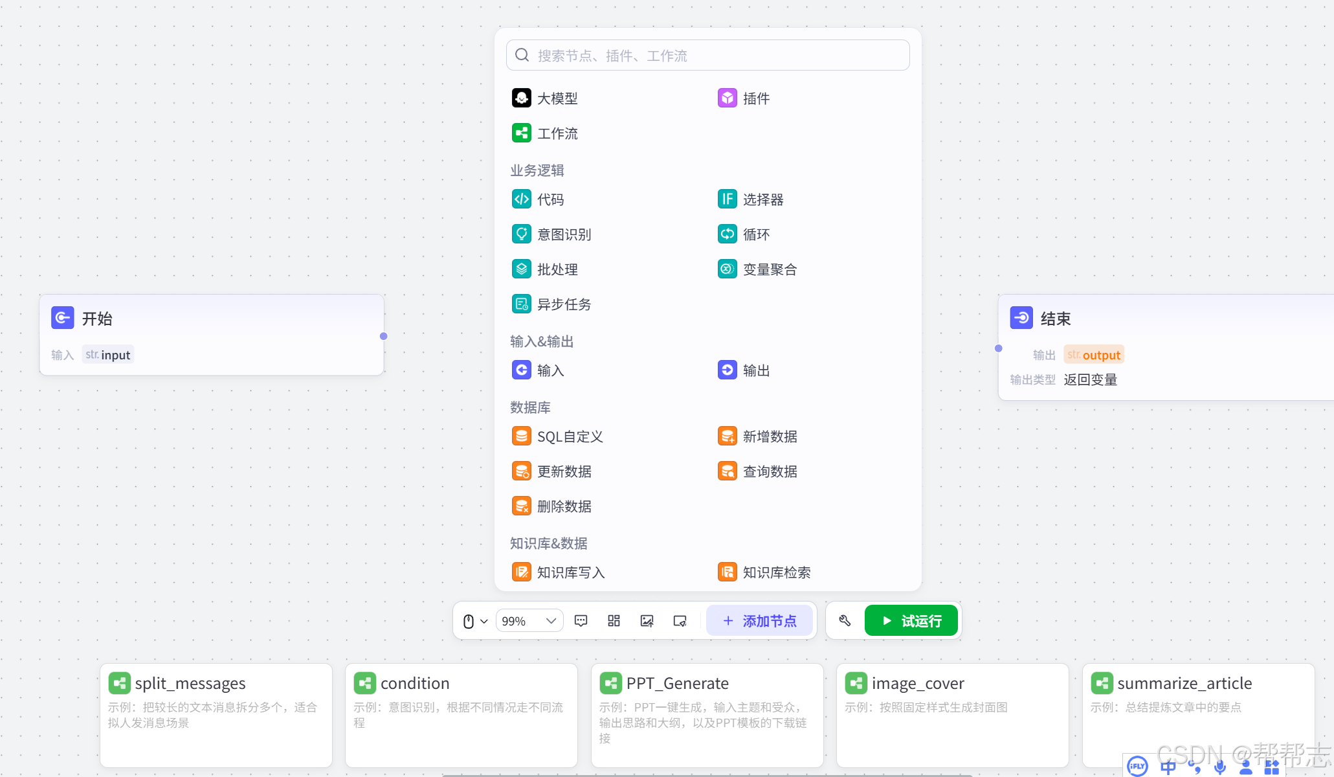Select the 大模型 node icon
The height and width of the screenshot is (777, 1334).
(521, 98)
